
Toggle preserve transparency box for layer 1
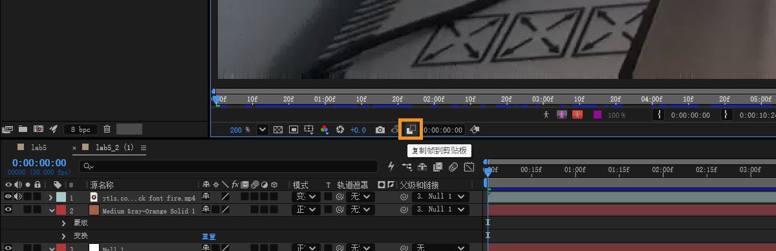328,197
